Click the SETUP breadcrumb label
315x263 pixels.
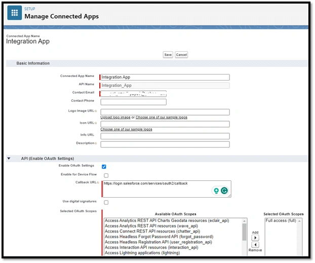tap(30, 9)
